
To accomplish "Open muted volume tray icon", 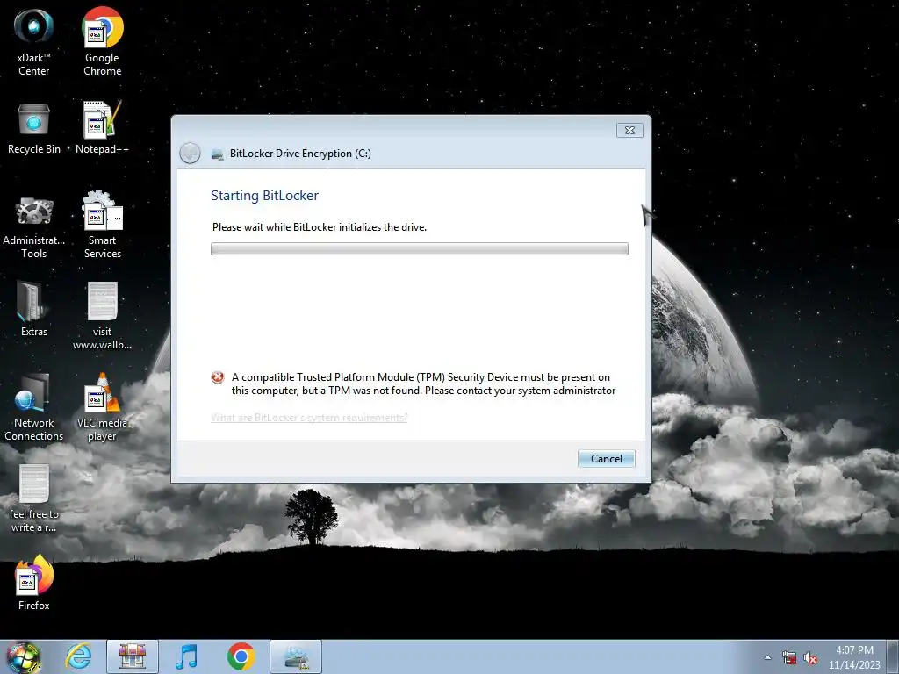I will (x=810, y=658).
